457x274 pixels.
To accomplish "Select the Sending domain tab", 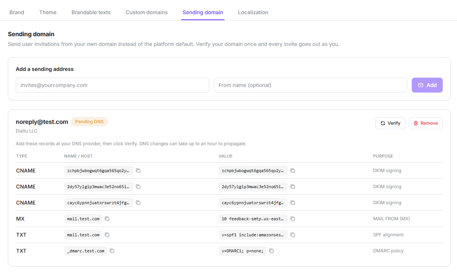I will point(203,12).
